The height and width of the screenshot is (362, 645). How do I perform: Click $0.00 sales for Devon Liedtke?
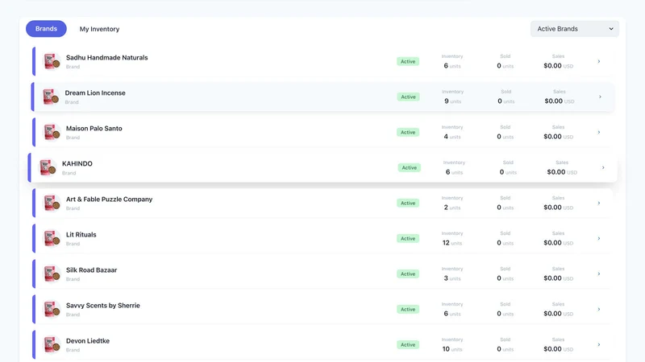coord(558,349)
